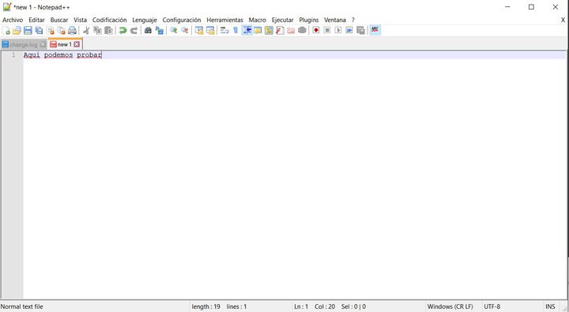This screenshot has width=569, height=312.
Task: Open the ? help menu
Action: pyautogui.click(x=353, y=20)
